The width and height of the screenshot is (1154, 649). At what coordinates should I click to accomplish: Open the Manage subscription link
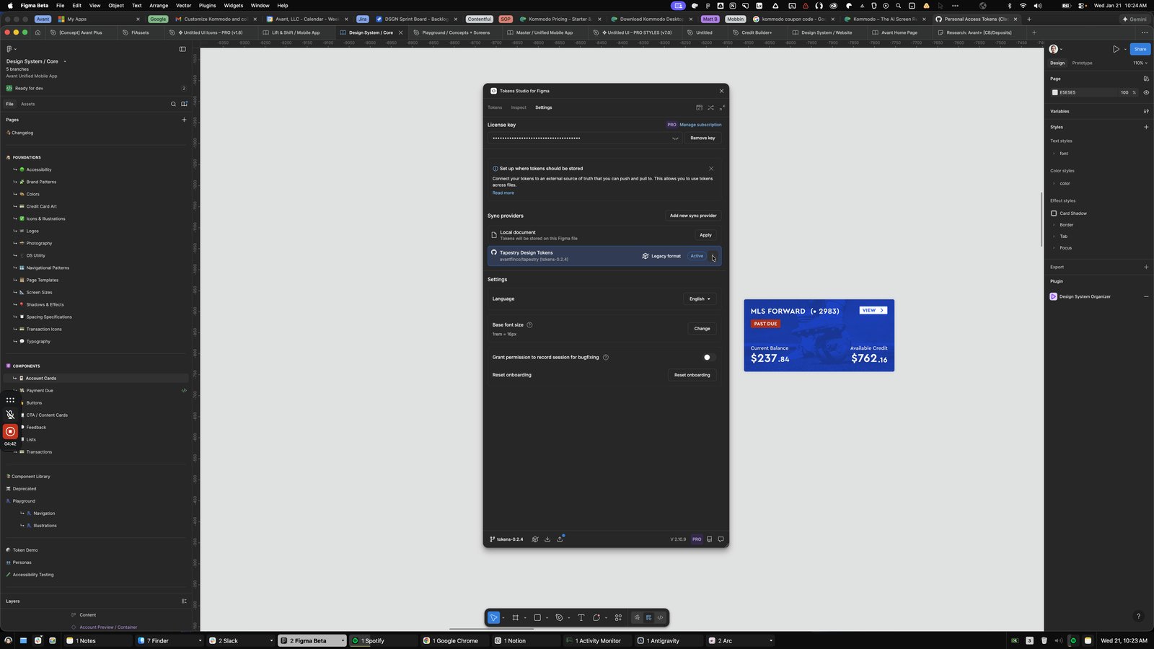[700, 125]
